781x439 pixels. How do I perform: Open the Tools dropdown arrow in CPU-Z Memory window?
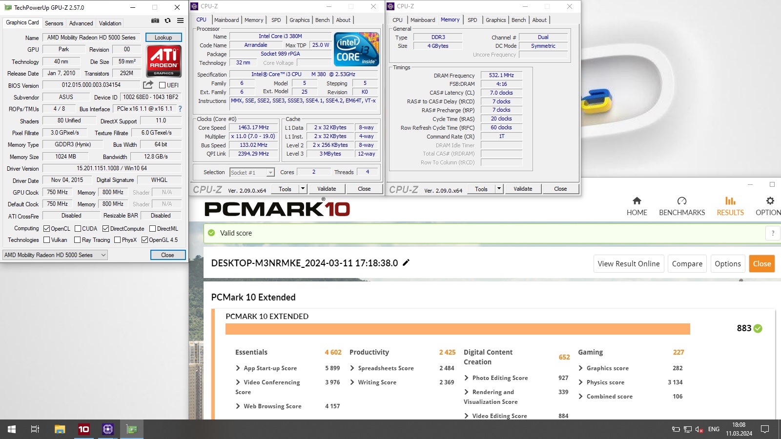click(499, 189)
